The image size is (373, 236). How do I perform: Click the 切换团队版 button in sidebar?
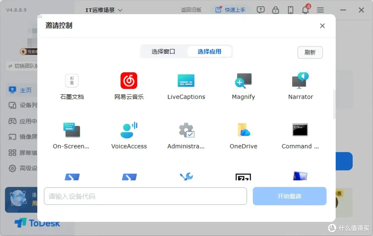click(22, 66)
